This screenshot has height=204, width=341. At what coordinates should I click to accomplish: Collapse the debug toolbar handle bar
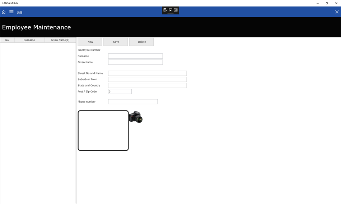pyautogui.click(x=170, y=13)
